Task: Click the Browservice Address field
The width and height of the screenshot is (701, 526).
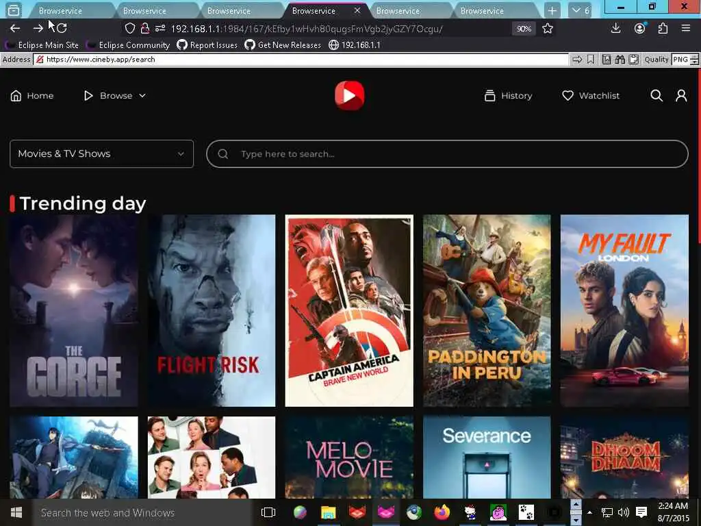Action: pyautogui.click(x=301, y=60)
